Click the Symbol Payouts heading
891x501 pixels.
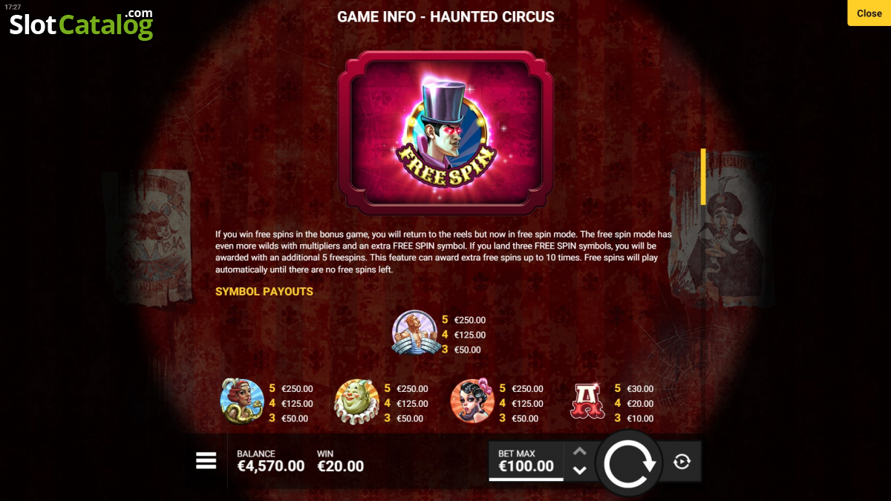264,292
